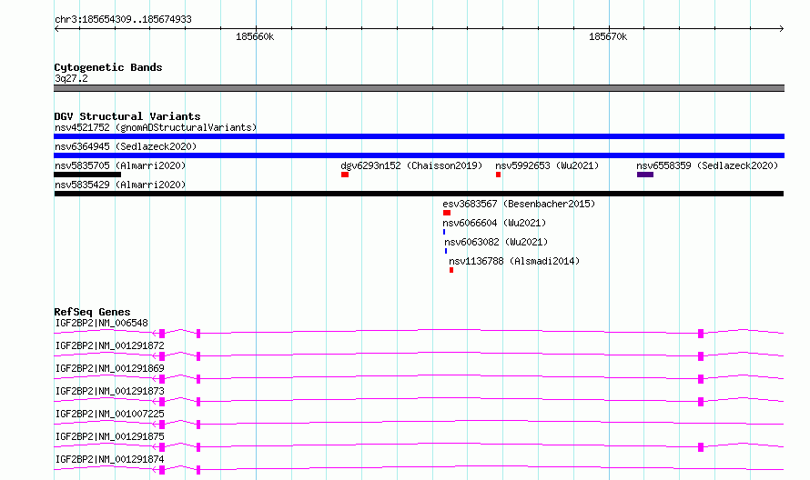Click the rightmost magenta exon of NM_006548
The width and height of the screenshot is (810, 480).
pos(701,334)
